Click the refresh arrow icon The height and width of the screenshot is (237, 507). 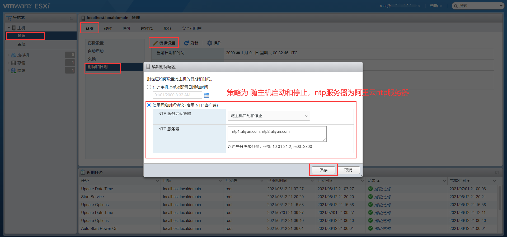[x=186, y=43]
